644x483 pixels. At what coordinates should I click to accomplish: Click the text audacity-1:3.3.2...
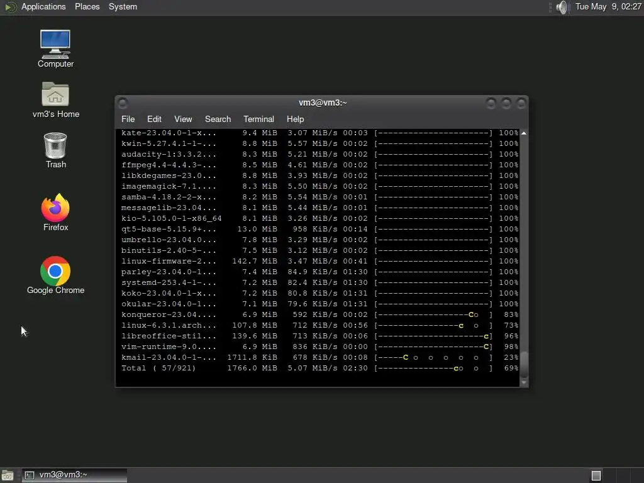(x=169, y=155)
